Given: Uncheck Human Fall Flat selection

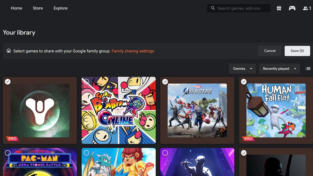Looking at the screenshot, I should point(244,82).
